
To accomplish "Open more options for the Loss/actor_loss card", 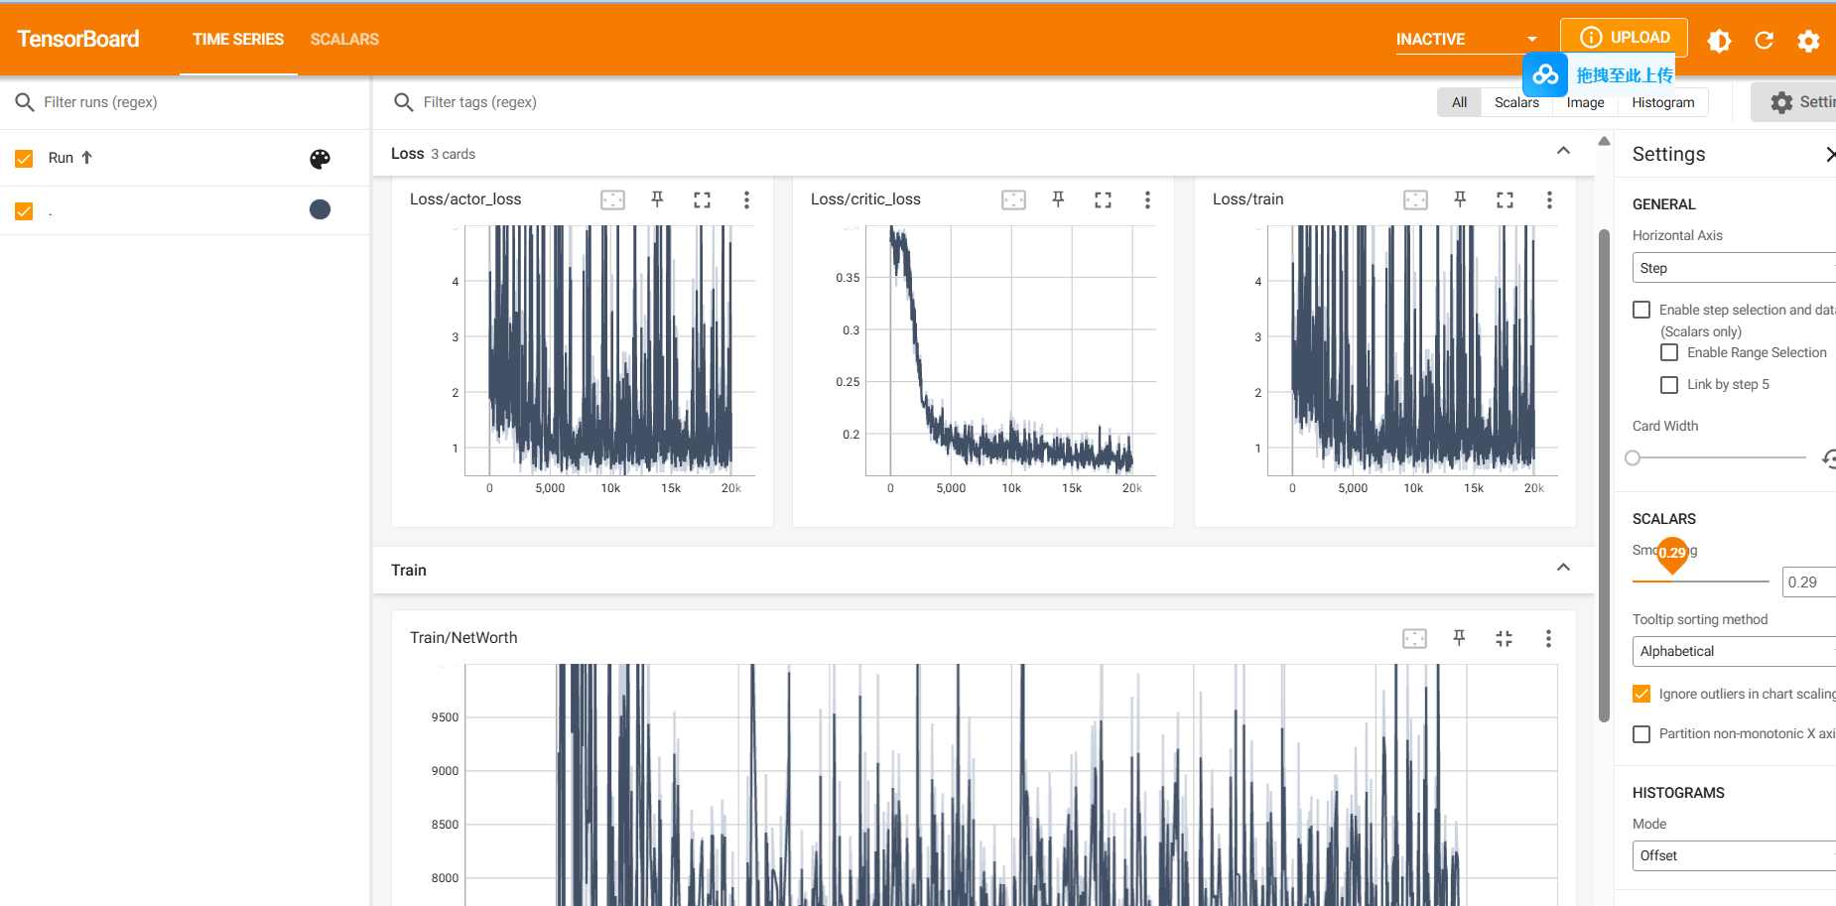I will coord(747,199).
